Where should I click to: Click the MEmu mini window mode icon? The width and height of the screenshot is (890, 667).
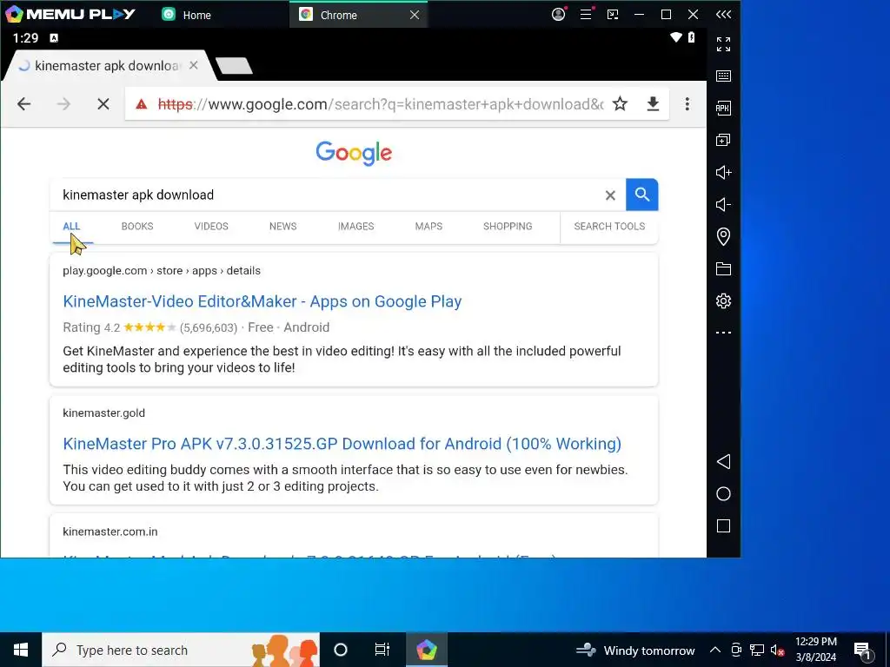[x=613, y=15]
